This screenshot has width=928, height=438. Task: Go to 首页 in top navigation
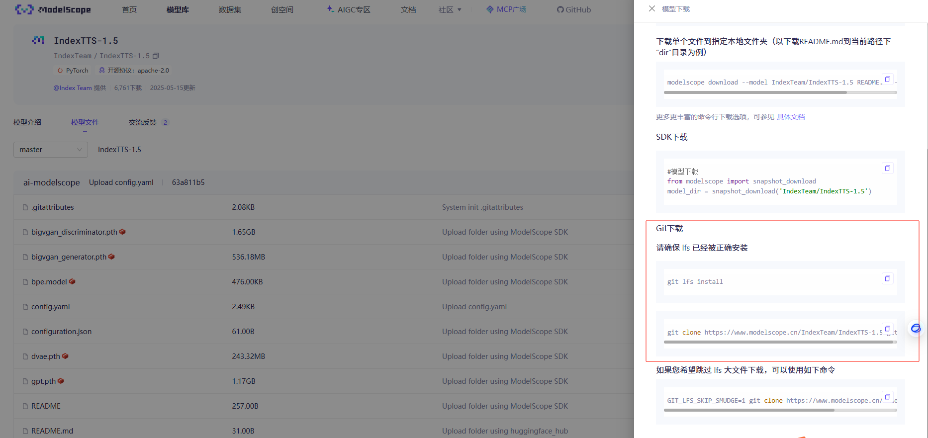[129, 9]
